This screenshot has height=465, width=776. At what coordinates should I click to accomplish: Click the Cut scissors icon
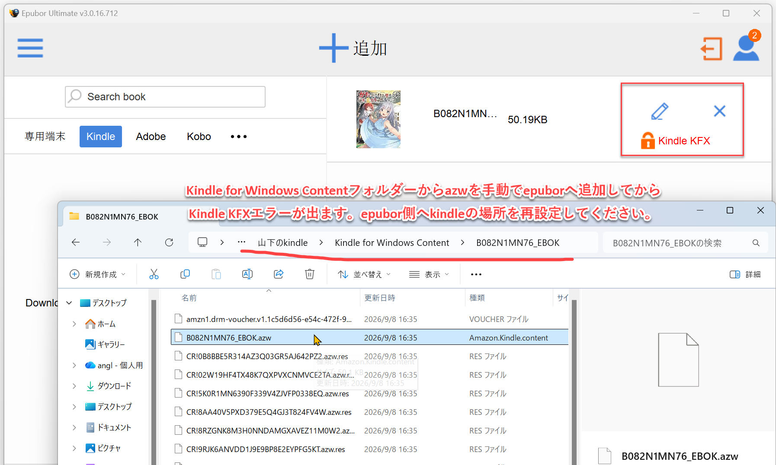[x=154, y=274]
